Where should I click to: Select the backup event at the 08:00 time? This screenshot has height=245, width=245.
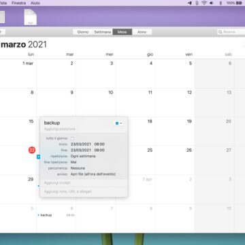pyautogui.click(x=56, y=215)
